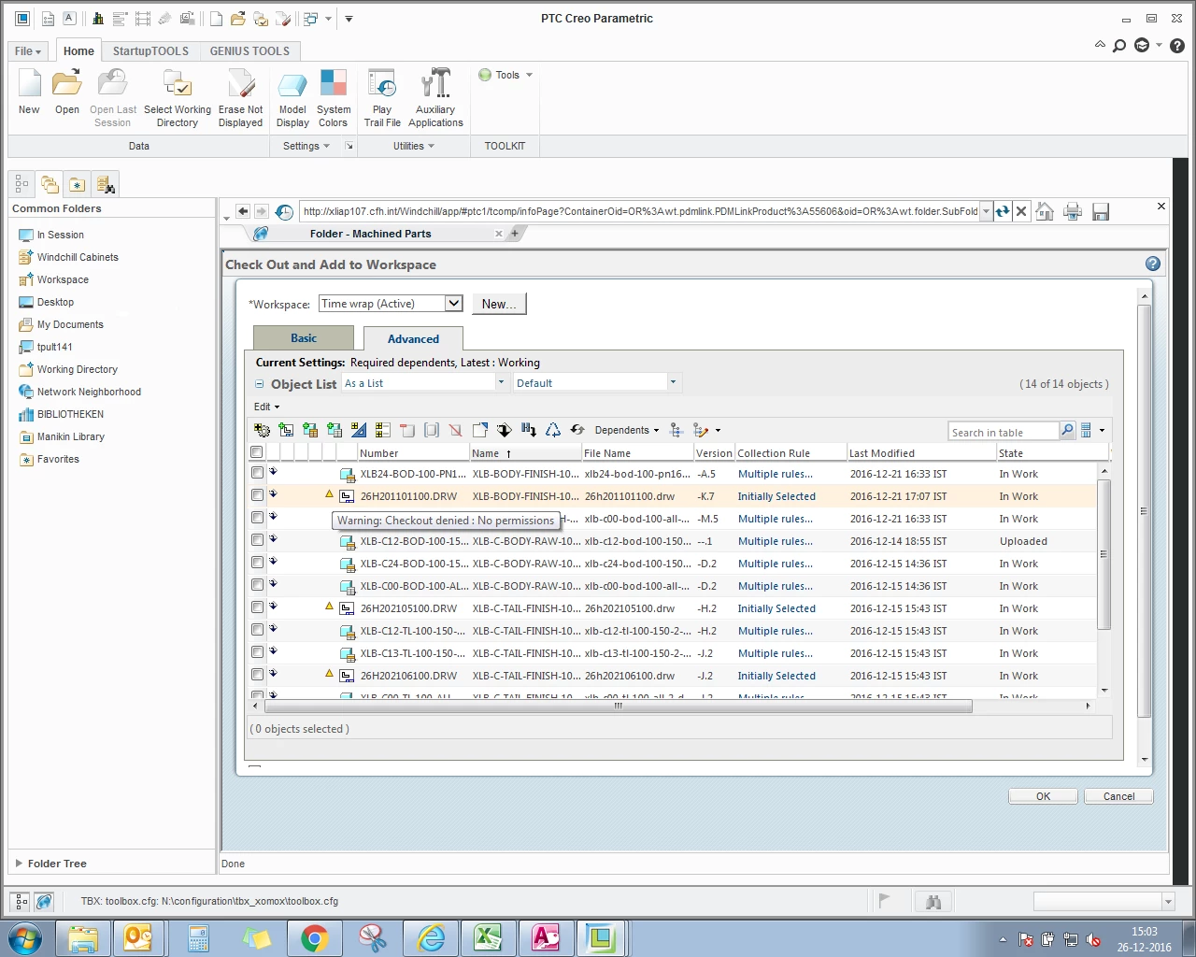
Task: Click Erase Not Displayed icon
Action: tap(241, 98)
